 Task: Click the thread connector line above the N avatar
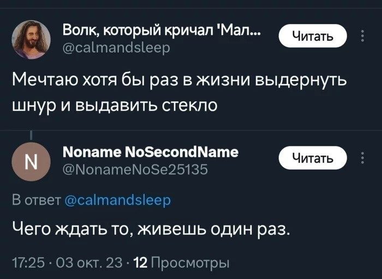click(x=31, y=134)
